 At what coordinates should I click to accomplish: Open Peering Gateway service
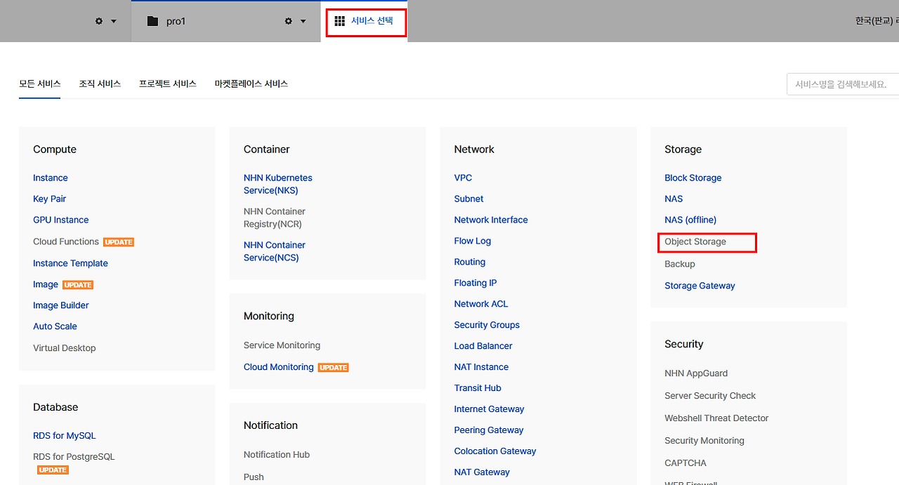(x=489, y=430)
